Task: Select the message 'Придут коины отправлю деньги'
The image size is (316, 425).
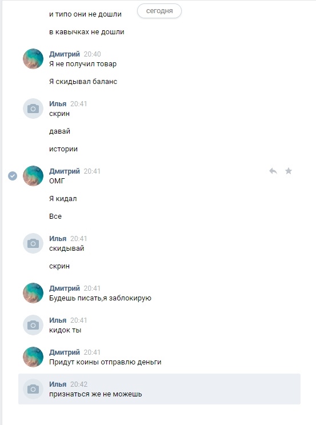Action: (105, 362)
